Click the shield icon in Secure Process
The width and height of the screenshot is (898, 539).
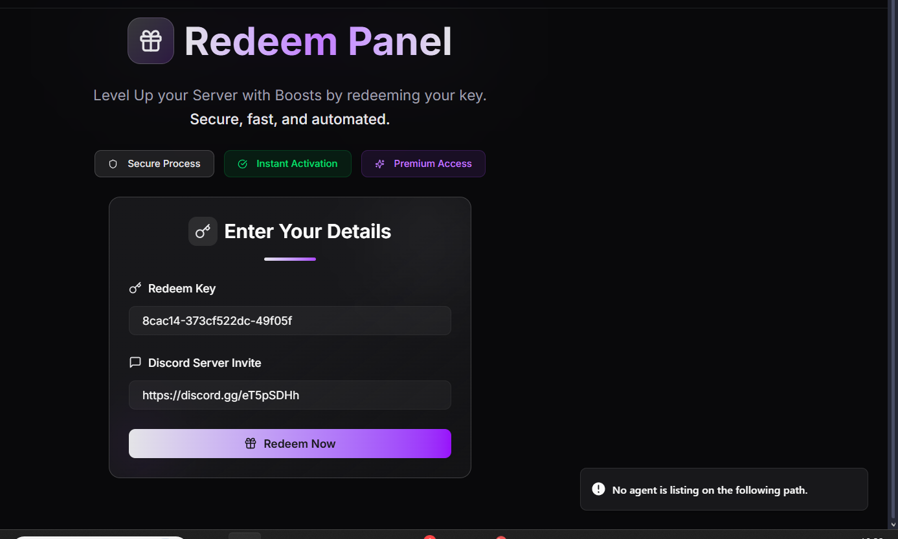point(113,164)
